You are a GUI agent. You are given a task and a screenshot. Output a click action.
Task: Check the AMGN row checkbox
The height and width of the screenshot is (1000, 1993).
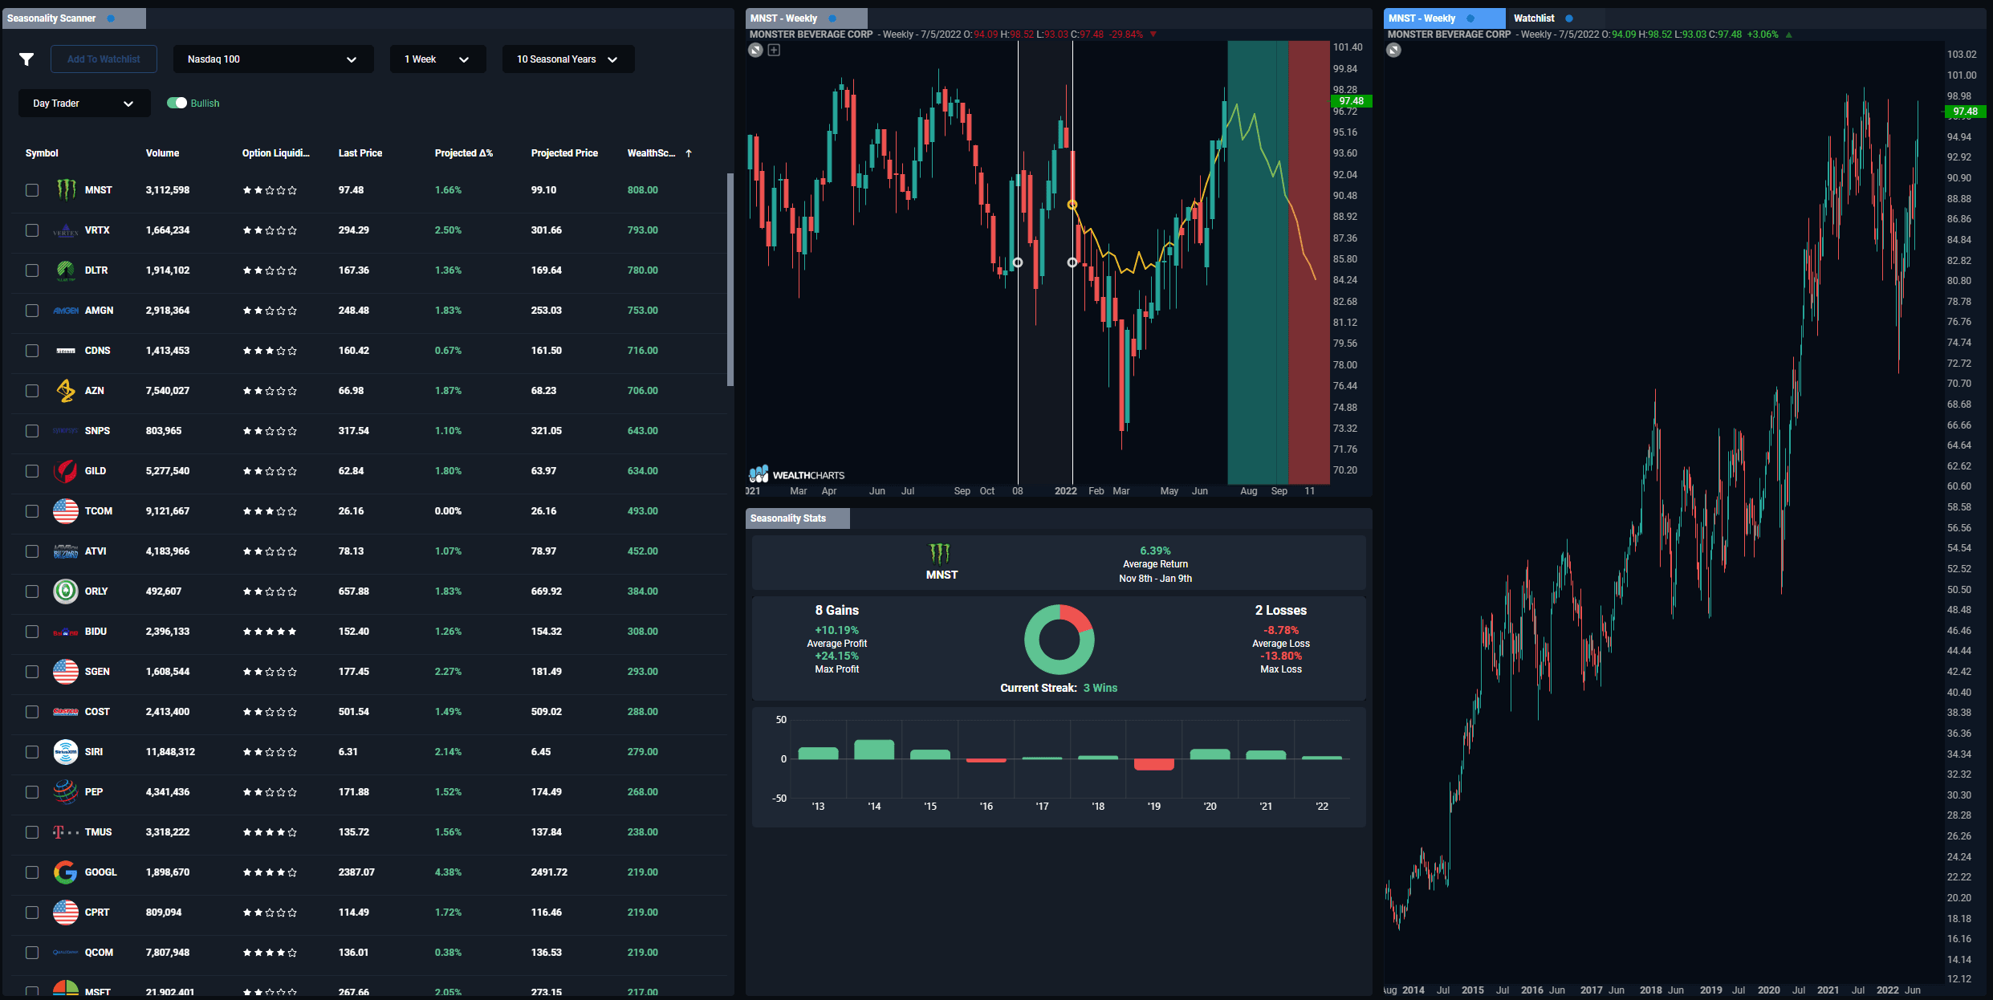32,311
